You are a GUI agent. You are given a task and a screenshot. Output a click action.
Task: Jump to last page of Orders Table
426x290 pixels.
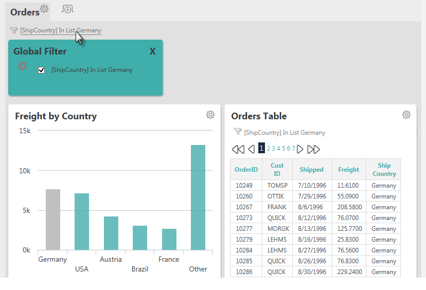click(313, 149)
